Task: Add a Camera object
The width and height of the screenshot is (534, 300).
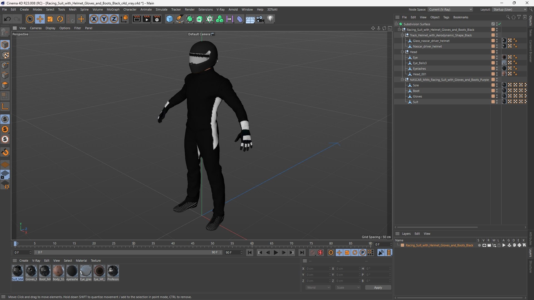Action: [x=260, y=19]
